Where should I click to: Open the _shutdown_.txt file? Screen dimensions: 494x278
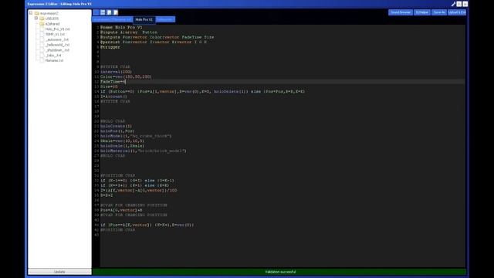pyautogui.click(x=57, y=50)
